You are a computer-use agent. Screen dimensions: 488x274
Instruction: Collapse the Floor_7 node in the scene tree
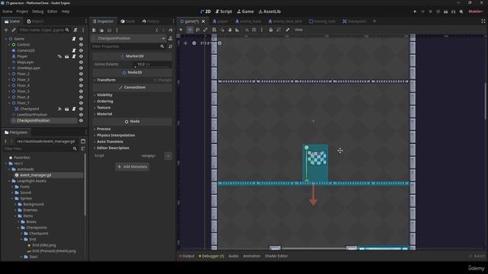coord(9,103)
